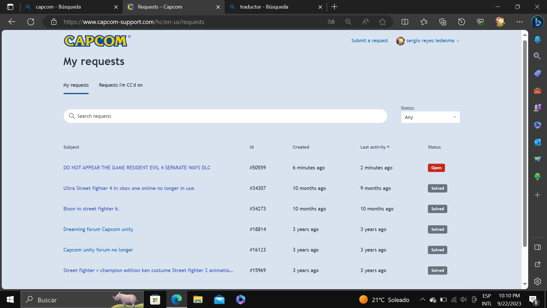This screenshot has width=547, height=308.
Task: Open Capcom unity forum no longer request
Action: point(98,250)
